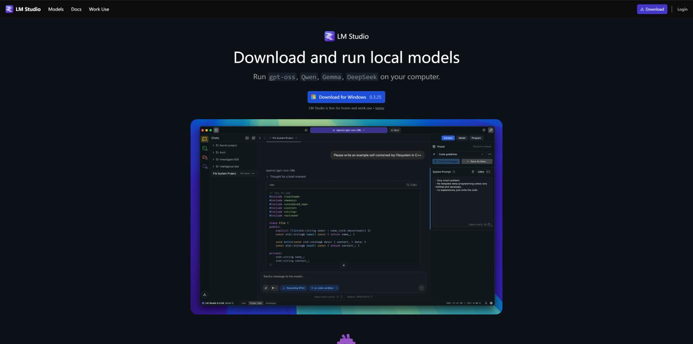Select File System Project chat in sidebar
This screenshot has width=693, height=344.
click(234, 173)
